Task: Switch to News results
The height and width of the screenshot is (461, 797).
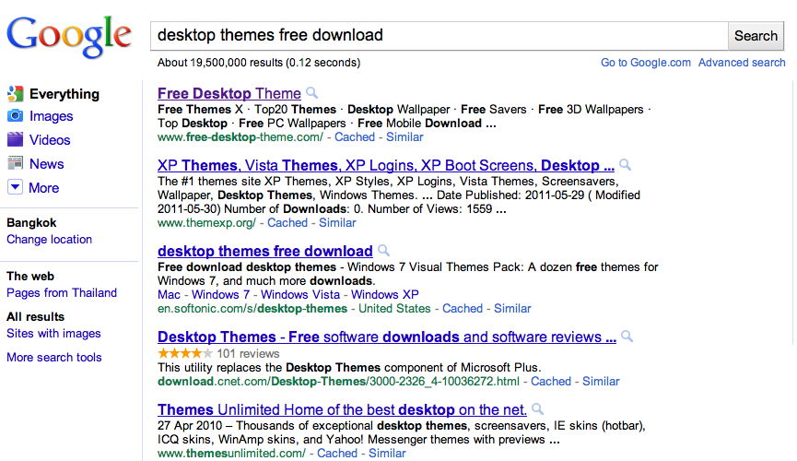Action: pyautogui.click(x=47, y=164)
